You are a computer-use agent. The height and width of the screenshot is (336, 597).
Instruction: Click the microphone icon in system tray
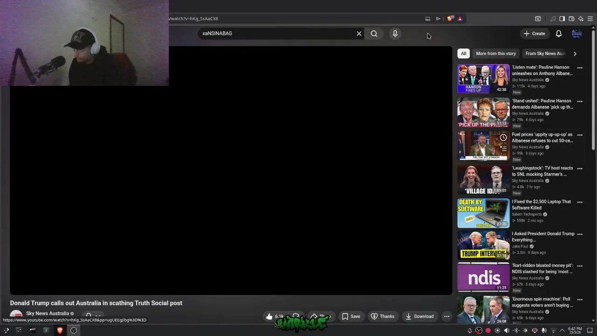544,330
